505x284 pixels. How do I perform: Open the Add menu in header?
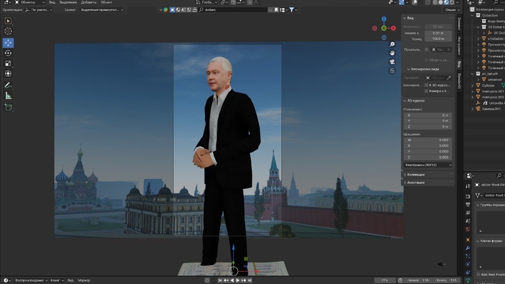click(89, 2)
